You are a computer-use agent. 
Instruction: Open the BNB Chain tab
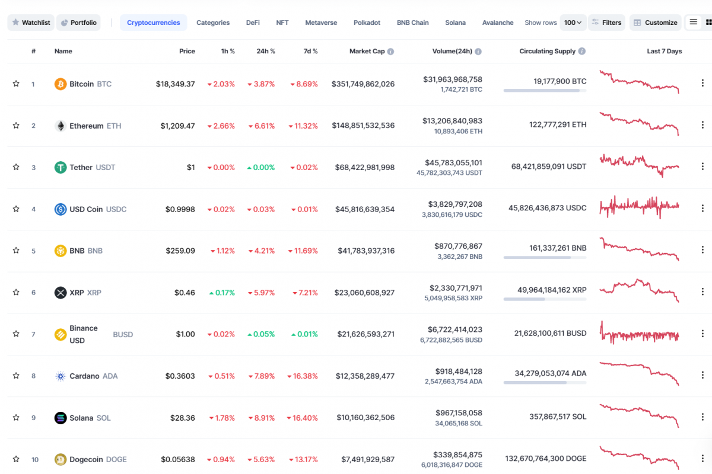pos(413,23)
